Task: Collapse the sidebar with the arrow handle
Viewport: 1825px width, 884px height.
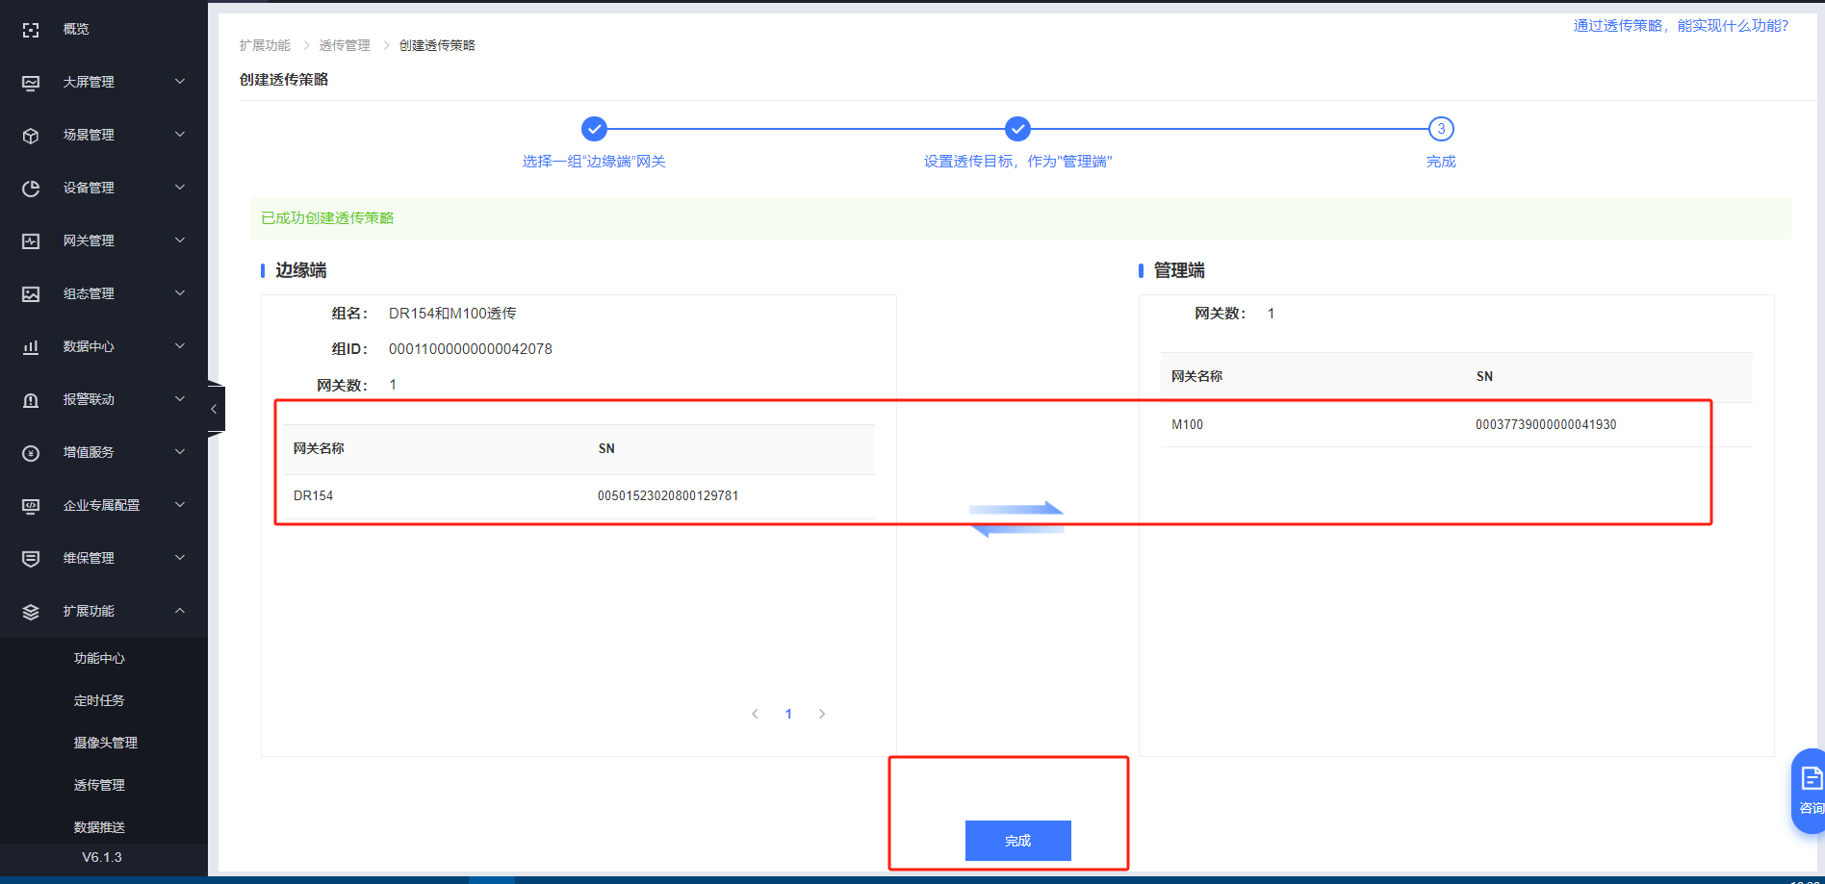Action: tap(215, 409)
